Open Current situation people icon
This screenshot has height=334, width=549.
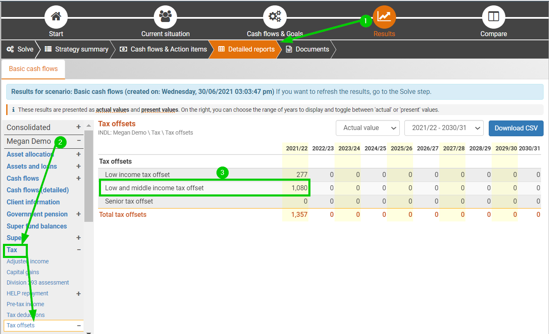[165, 17]
